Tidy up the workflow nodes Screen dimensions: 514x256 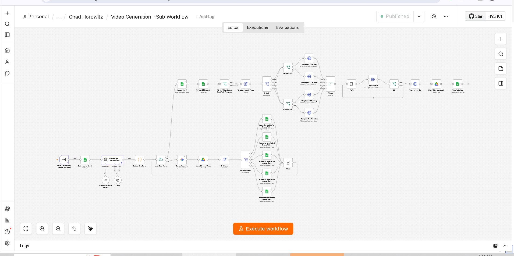point(90,229)
